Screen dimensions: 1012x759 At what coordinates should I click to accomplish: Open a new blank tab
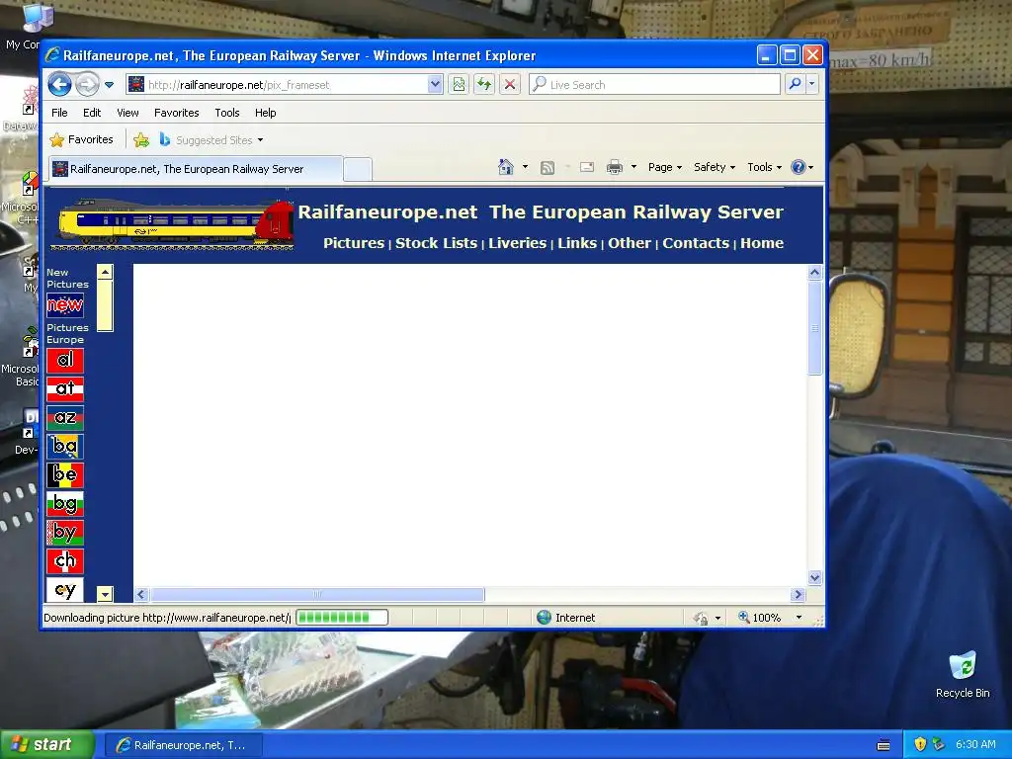[358, 169]
